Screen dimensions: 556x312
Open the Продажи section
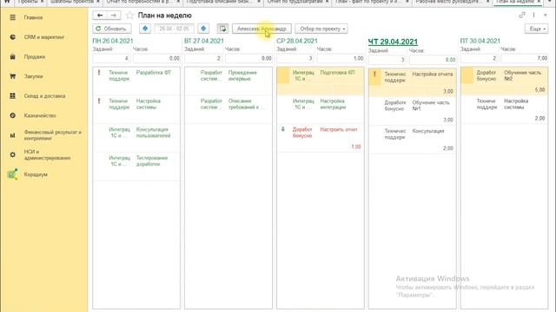(x=35, y=56)
